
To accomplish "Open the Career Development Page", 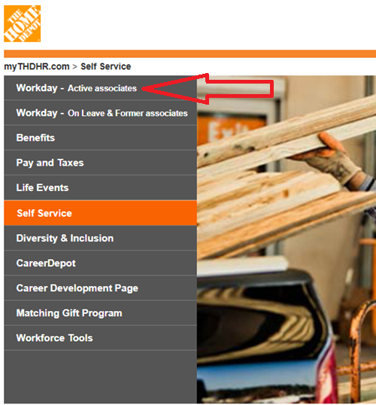I will (100, 288).
